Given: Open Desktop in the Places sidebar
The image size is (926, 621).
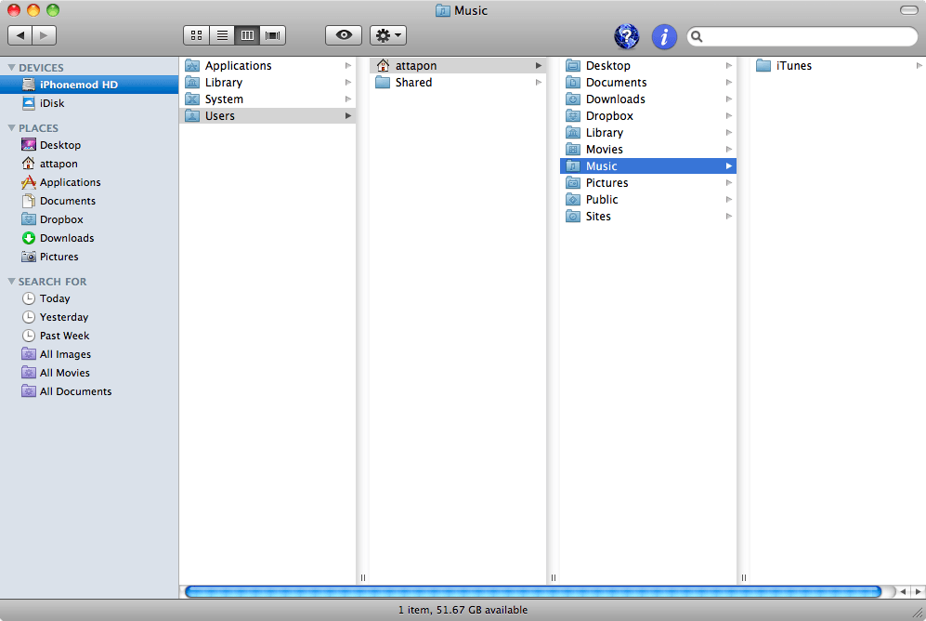Looking at the screenshot, I should coord(89,145).
